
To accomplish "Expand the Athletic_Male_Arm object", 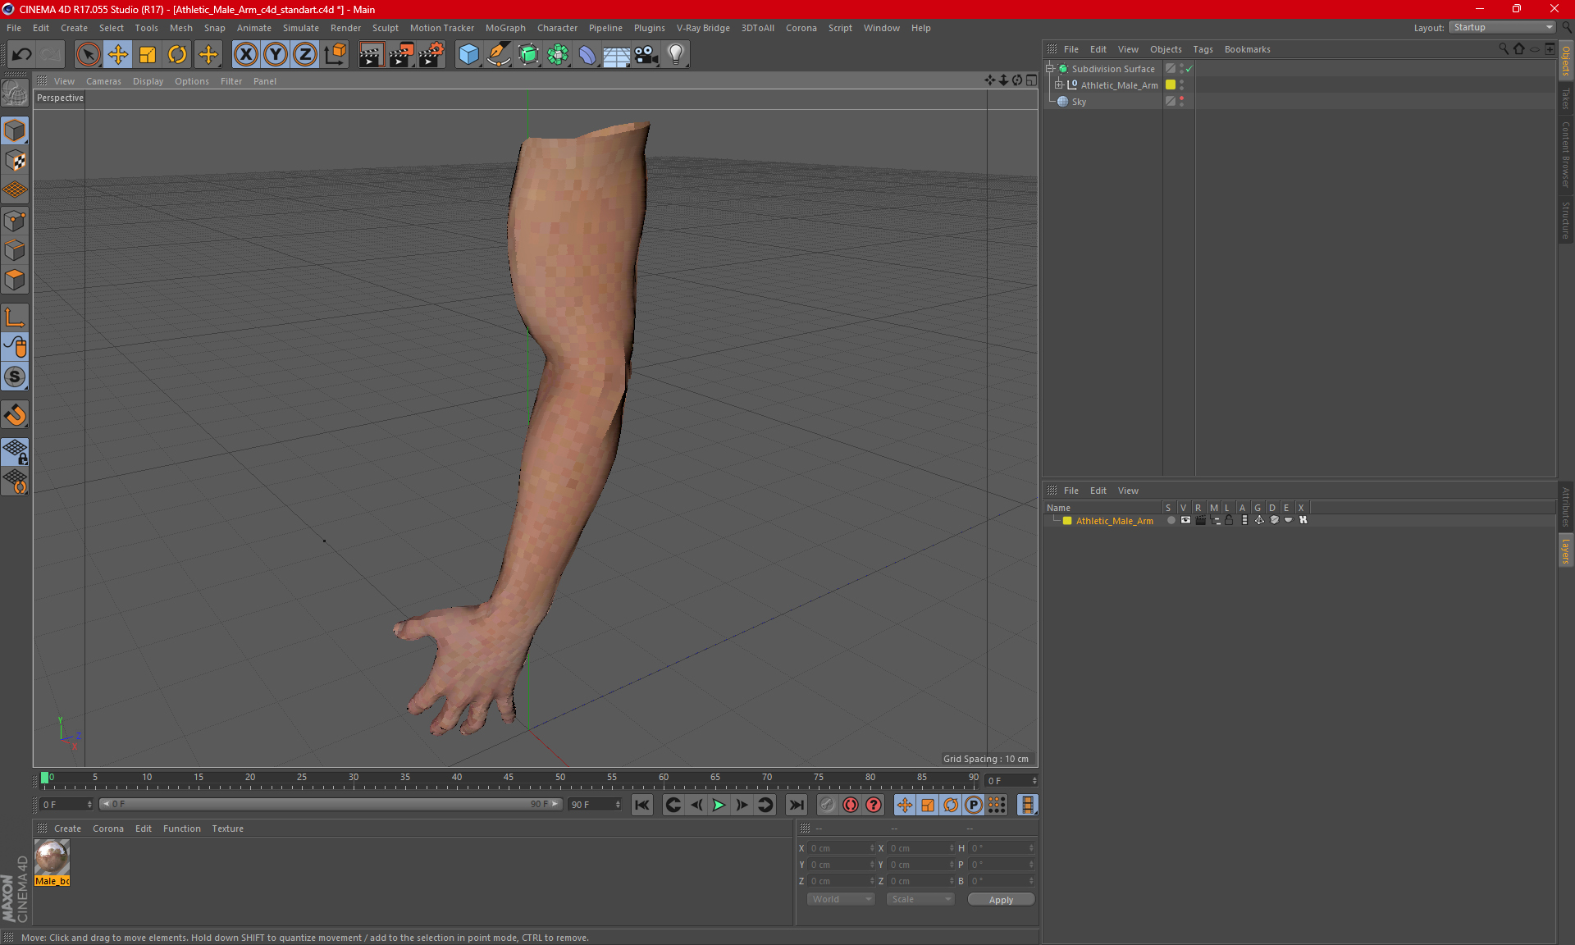I will [1059, 85].
